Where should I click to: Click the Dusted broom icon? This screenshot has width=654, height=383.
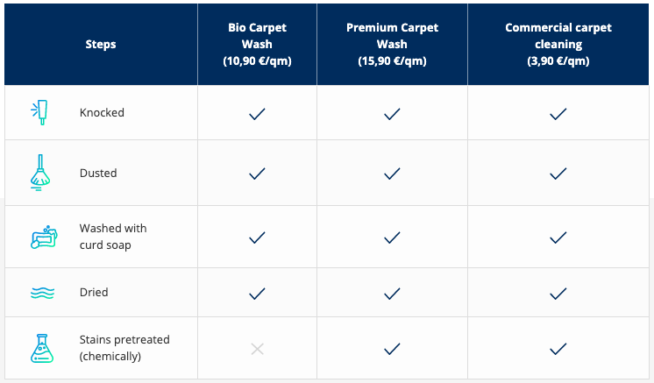40,173
